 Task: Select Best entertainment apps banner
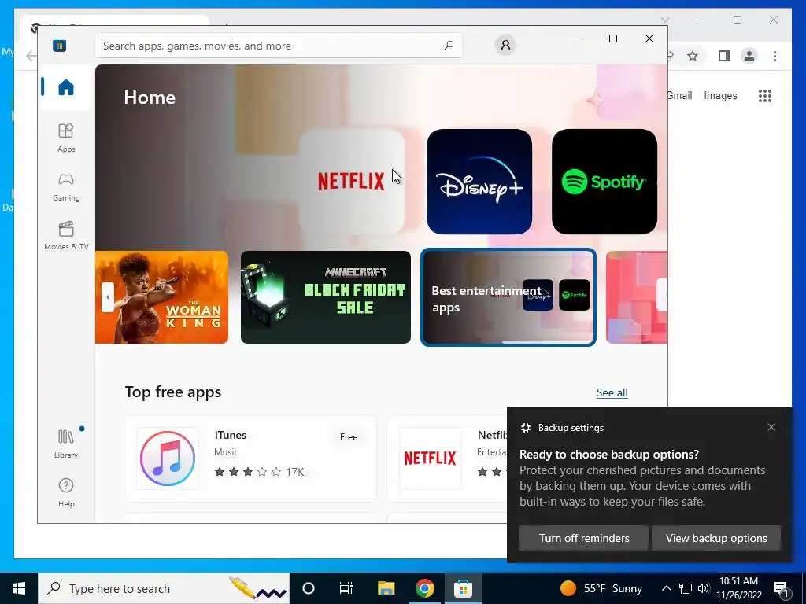point(508,297)
